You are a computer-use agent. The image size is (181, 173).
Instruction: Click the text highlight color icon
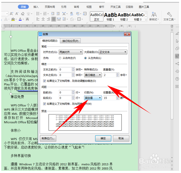pyautogui.click(x=13, y=19)
